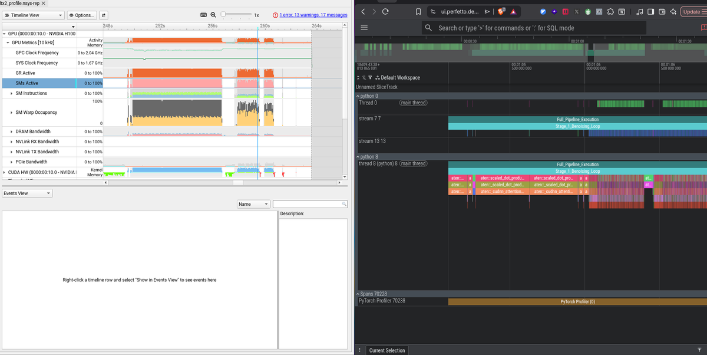Open the '1 error, 13 warnings, 17 messages' link
Viewport: 707px width, 355px height.
[313, 15]
